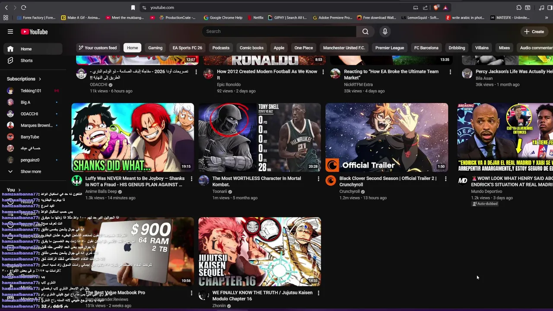
Task: Open the Mortal Kombat WORTHLESS character thumbnail
Action: 260,137
